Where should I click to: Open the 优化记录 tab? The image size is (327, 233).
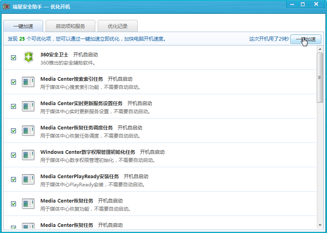tap(118, 26)
